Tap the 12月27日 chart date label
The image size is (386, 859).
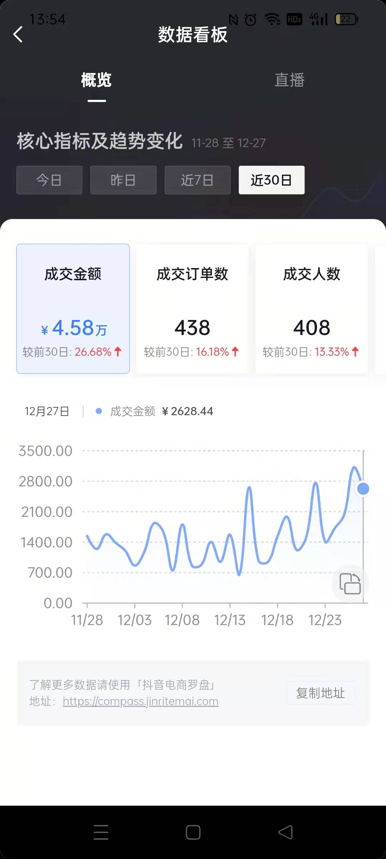(x=47, y=411)
